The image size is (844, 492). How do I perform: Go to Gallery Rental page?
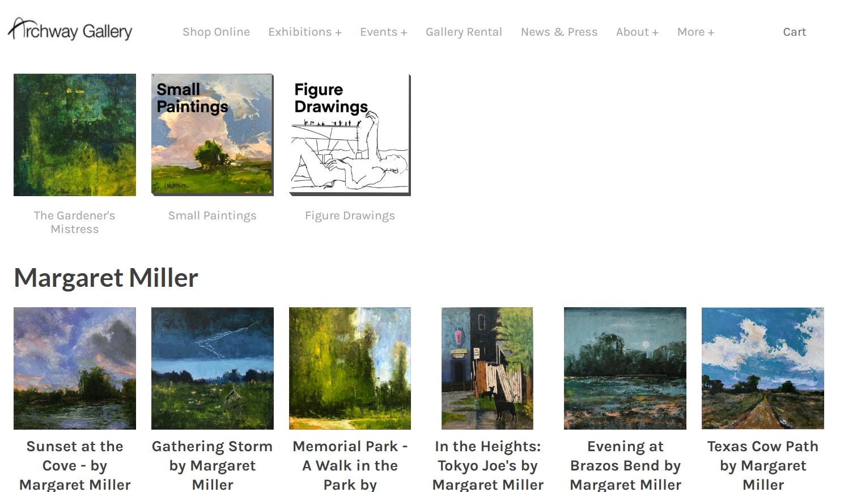pyautogui.click(x=464, y=32)
